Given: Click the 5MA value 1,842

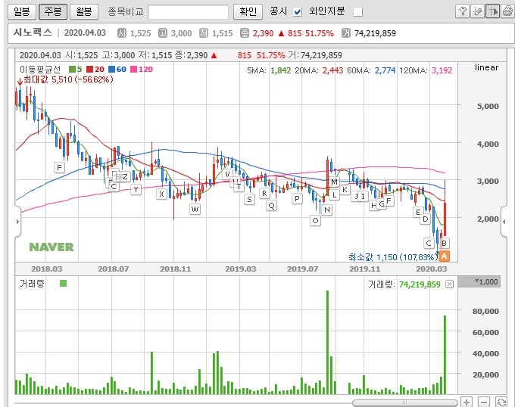Looking at the screenshot, I should tap(280, 70).
